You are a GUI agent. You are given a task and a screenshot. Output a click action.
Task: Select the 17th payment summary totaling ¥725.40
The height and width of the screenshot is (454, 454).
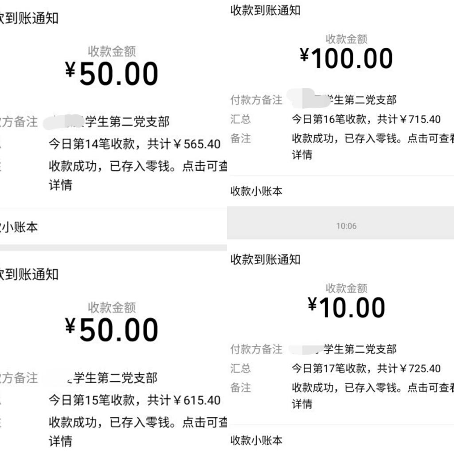(366, 368)
